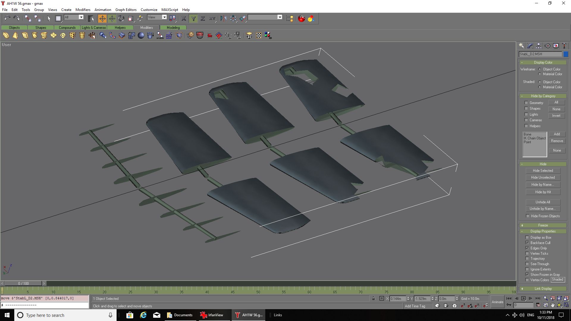This screenshot has height=321, width=571.
Task: Activate the Mirror Selected Objects tool
Action: pyautogui.click(x=224, y=19)
